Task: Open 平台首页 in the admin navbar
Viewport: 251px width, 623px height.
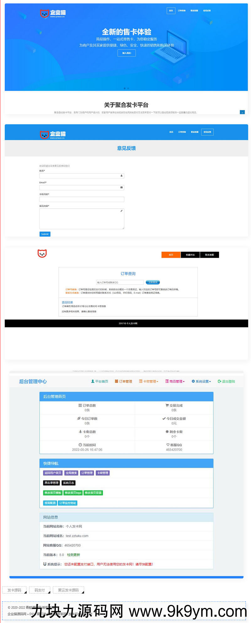Action: click(99, 381)
